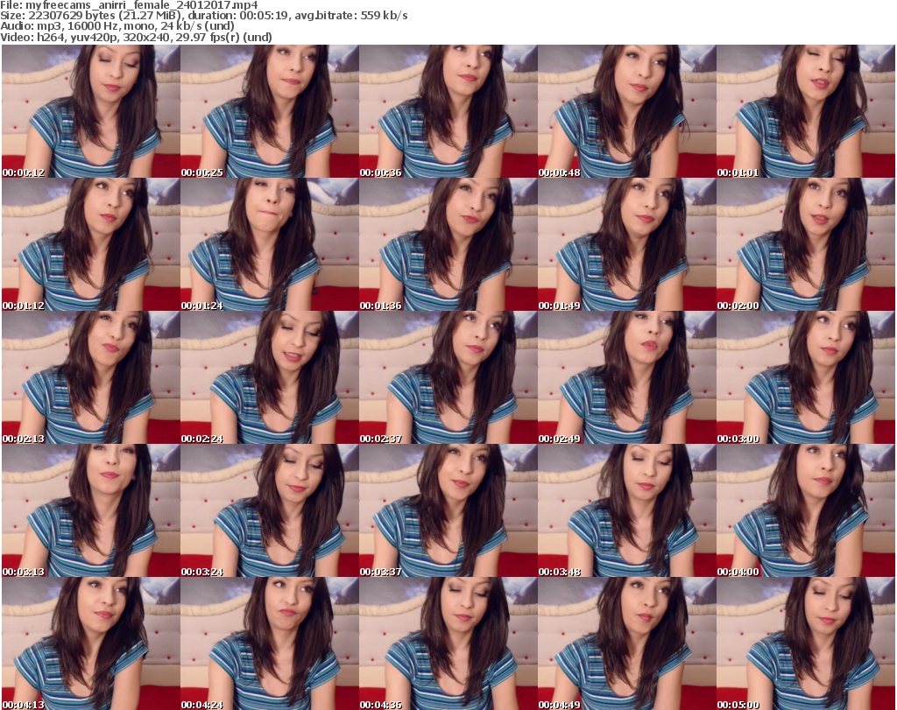Choose the frame marked 00:03:48

click(627, 510)
